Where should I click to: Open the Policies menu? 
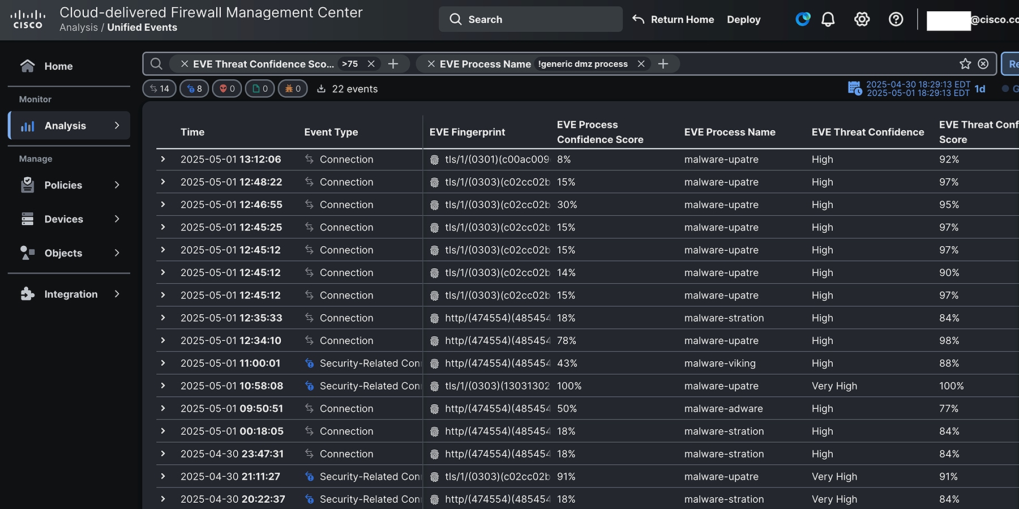[x=69, y=185]
